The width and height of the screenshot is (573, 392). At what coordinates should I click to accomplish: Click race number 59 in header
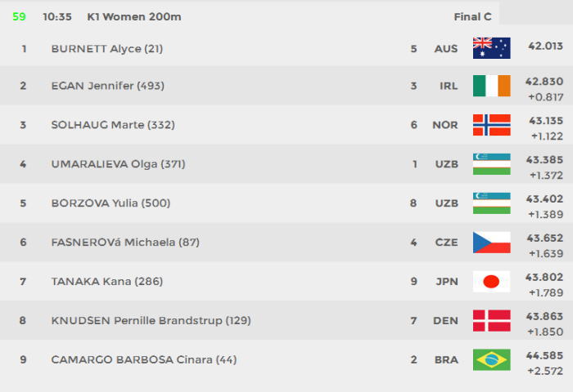coord(19,17)
